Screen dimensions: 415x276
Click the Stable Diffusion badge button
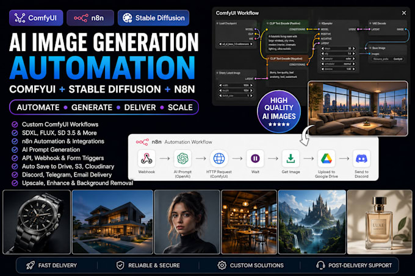pyautogui.click(x=154, y=18)
